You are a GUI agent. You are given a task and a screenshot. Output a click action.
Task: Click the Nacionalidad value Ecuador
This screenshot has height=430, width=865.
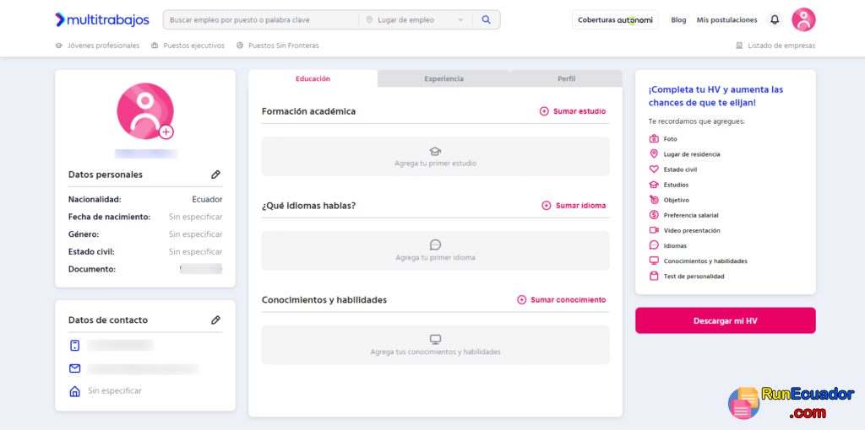point(207,199)
